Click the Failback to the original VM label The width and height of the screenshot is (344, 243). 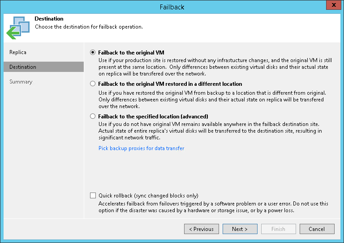[x=131, y=53]
